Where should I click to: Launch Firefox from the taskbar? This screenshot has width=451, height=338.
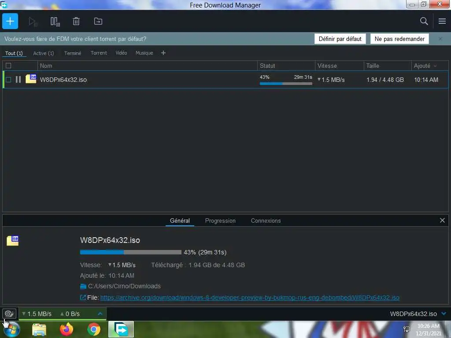tap(67, 329)
